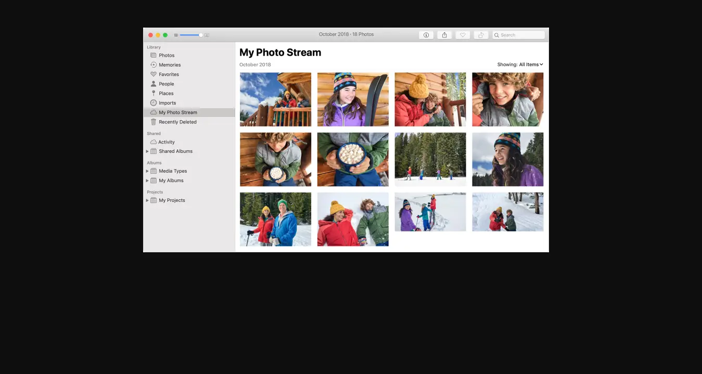
Task: Click the Activity cloud icon
Action: pos(154,142)
